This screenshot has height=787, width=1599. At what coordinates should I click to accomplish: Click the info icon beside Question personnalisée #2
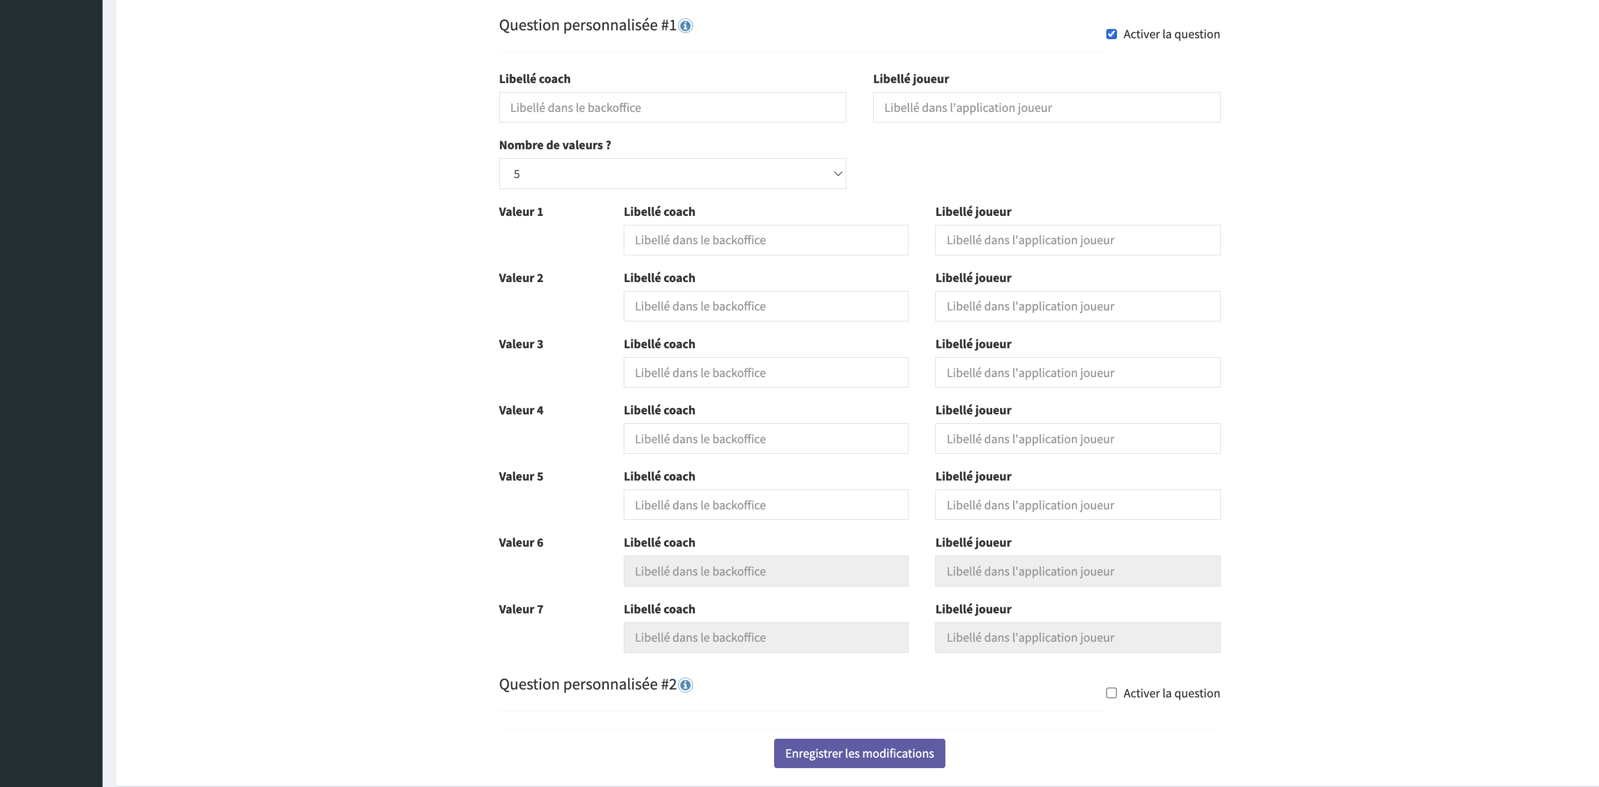pos(685,686)
